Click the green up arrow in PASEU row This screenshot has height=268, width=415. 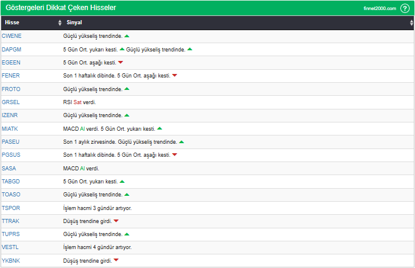tap(181, 142)
